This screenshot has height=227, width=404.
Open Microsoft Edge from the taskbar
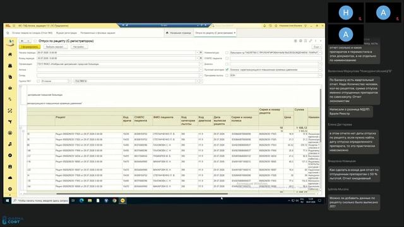point(81,201)
